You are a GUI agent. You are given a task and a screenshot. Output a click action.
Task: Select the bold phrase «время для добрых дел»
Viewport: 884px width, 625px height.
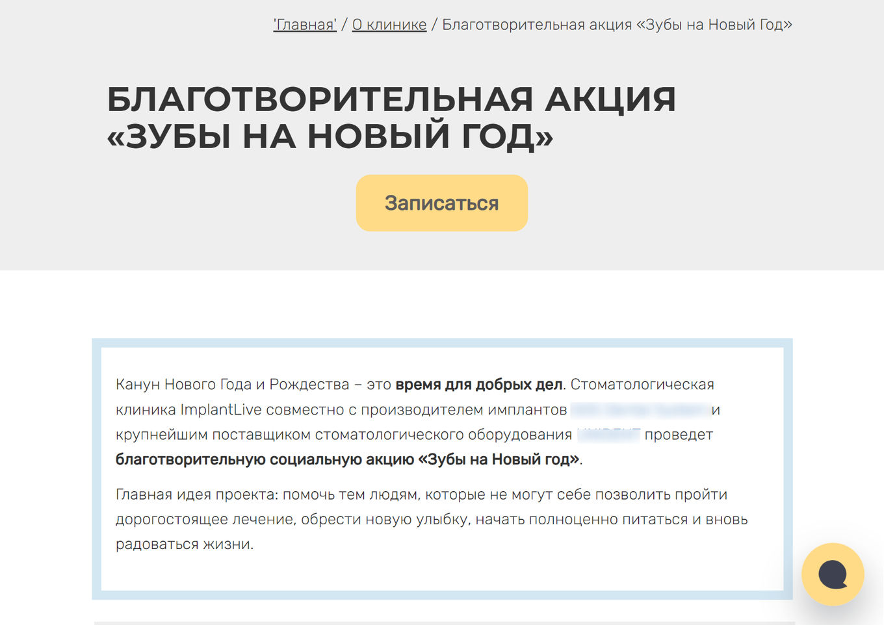476,384
